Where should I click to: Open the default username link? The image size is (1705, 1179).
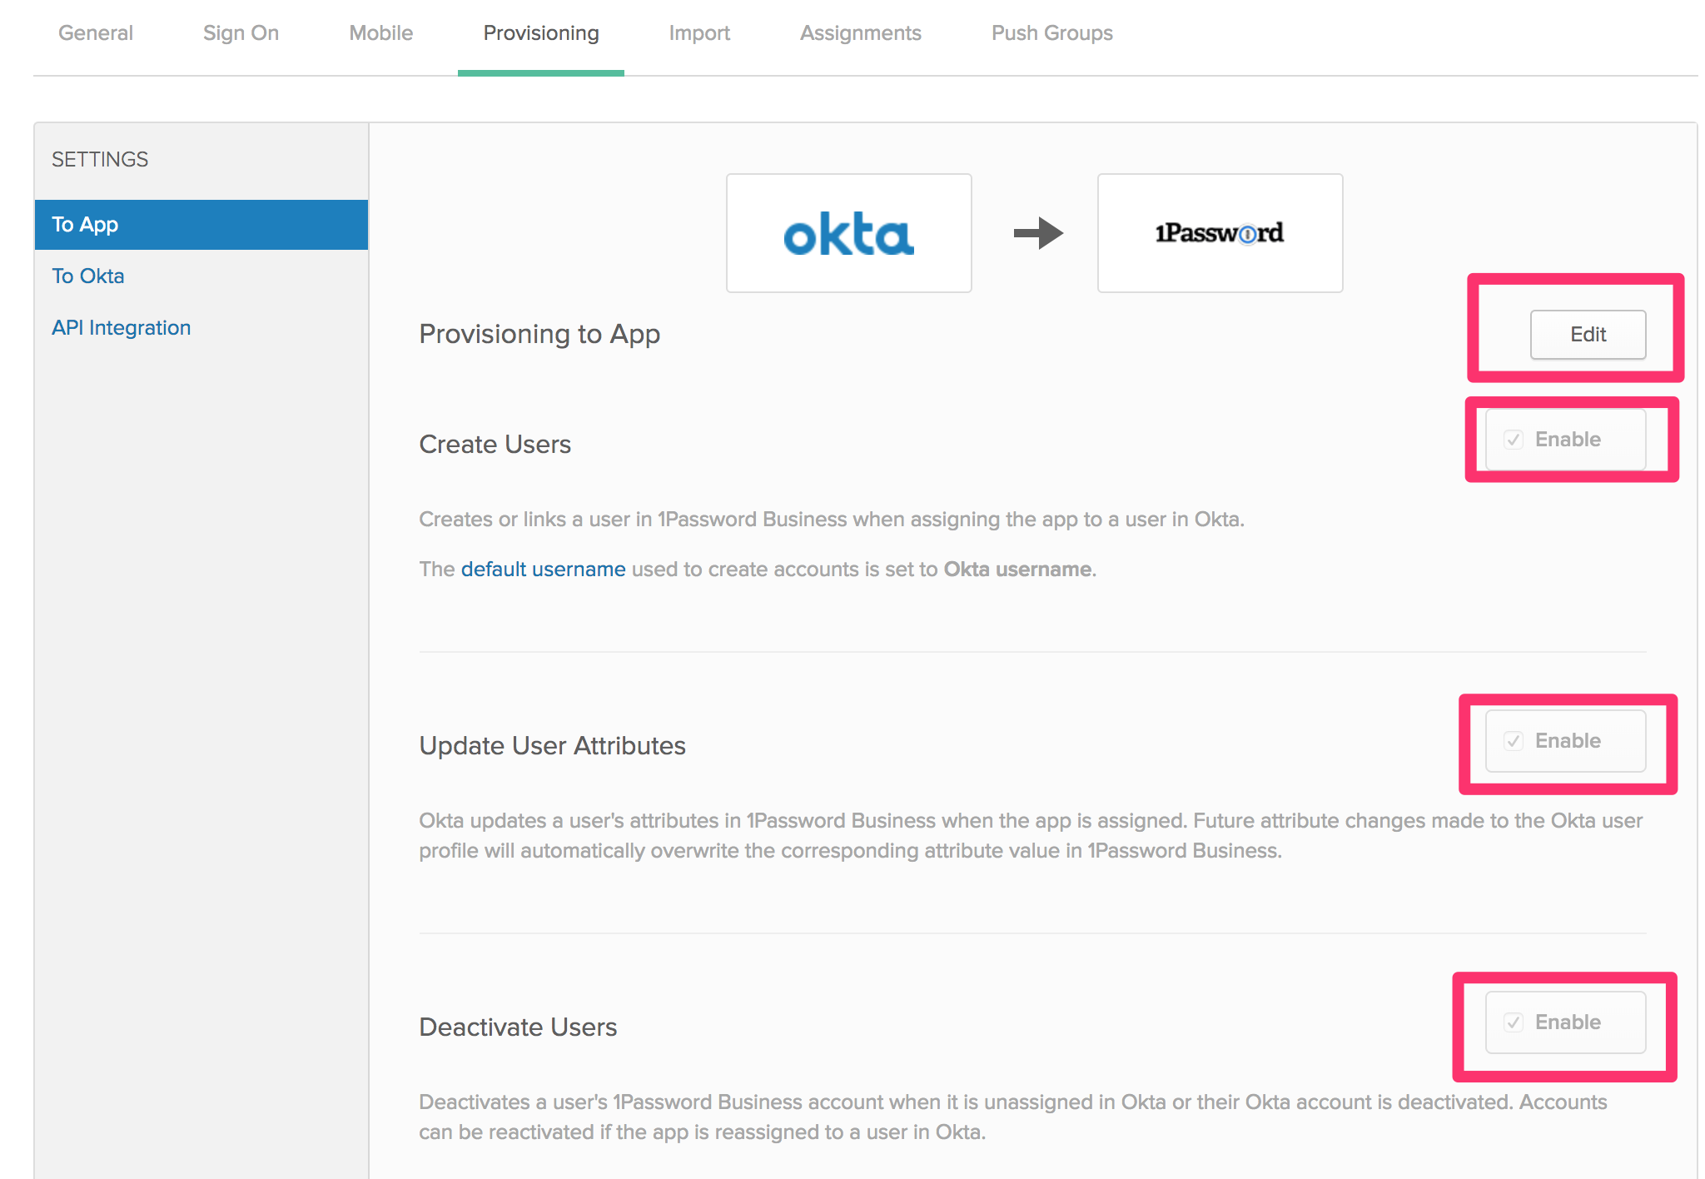pyautogui.click(x=543, y=570)
